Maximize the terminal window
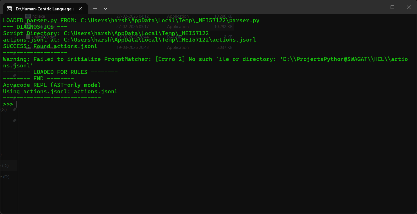This screenshot has width=417, height=214. [392, 7]
